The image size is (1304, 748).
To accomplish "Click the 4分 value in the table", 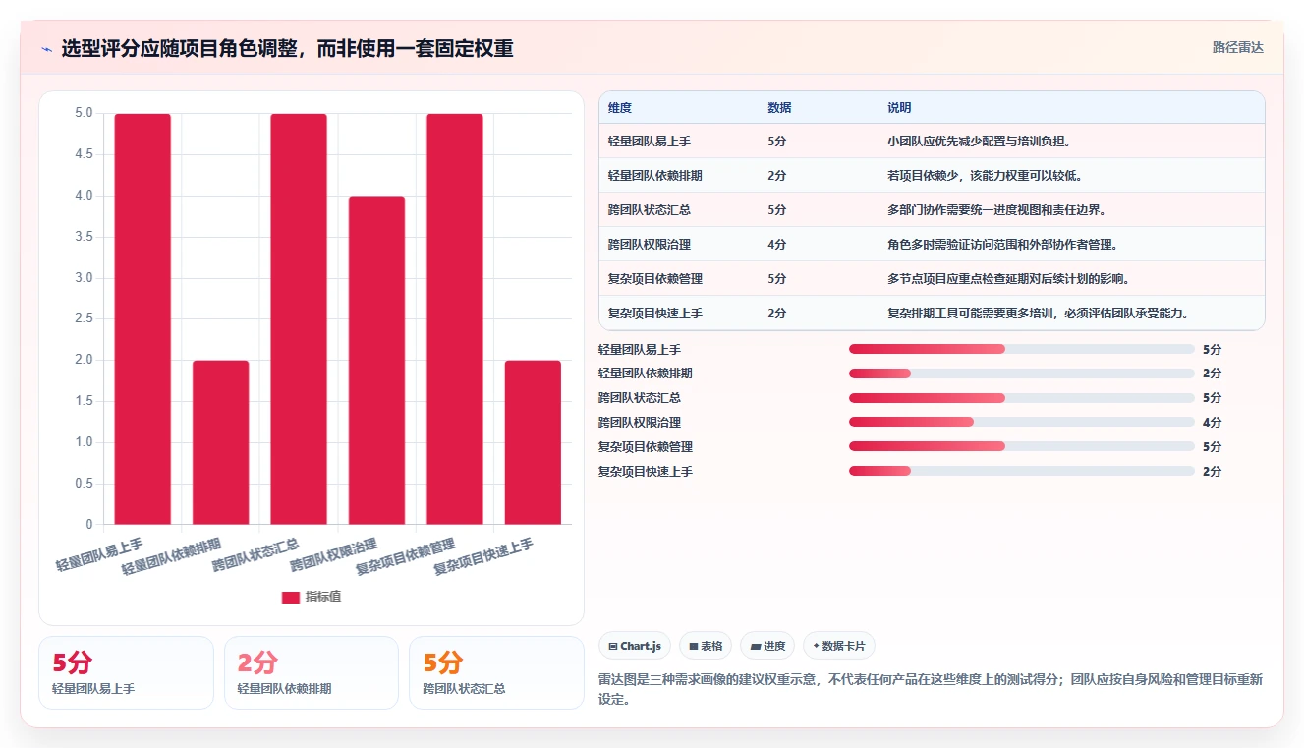I will 776,245.
